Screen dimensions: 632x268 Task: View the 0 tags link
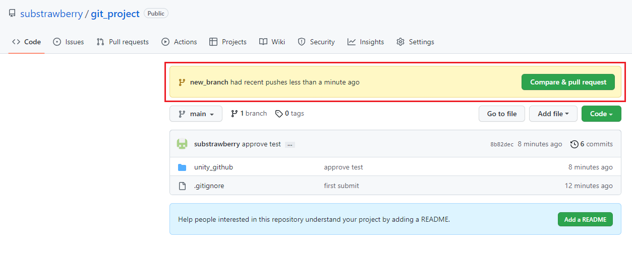(x=290, y=114)
